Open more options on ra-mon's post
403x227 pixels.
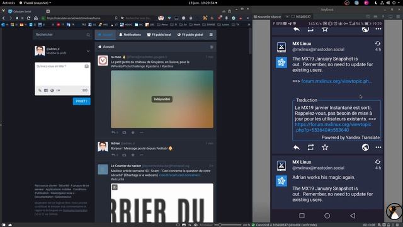[142, 132]
